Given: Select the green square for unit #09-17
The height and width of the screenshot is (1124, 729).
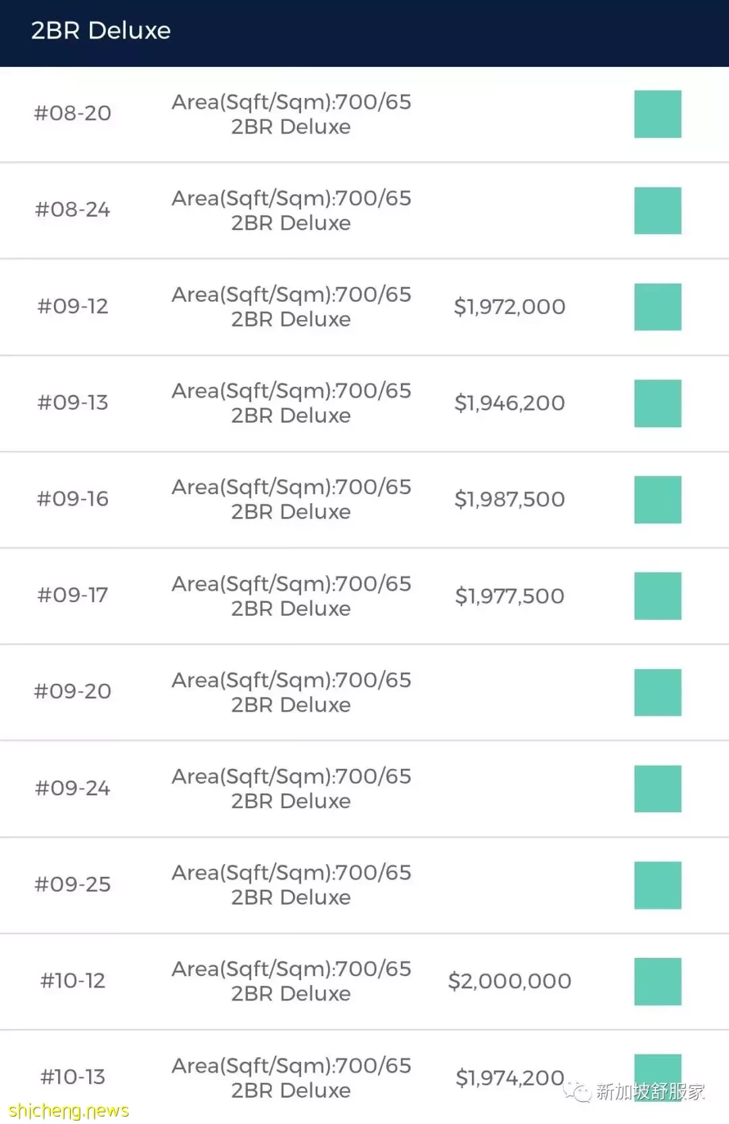Looking at the screenshot, I should [x=657, y=596].
